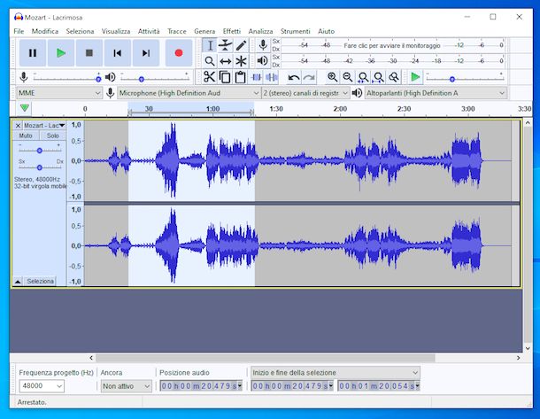The height and width of the screenshot is (419, 540).
Task: Open the Effetti menu
Action: (231, 31)
